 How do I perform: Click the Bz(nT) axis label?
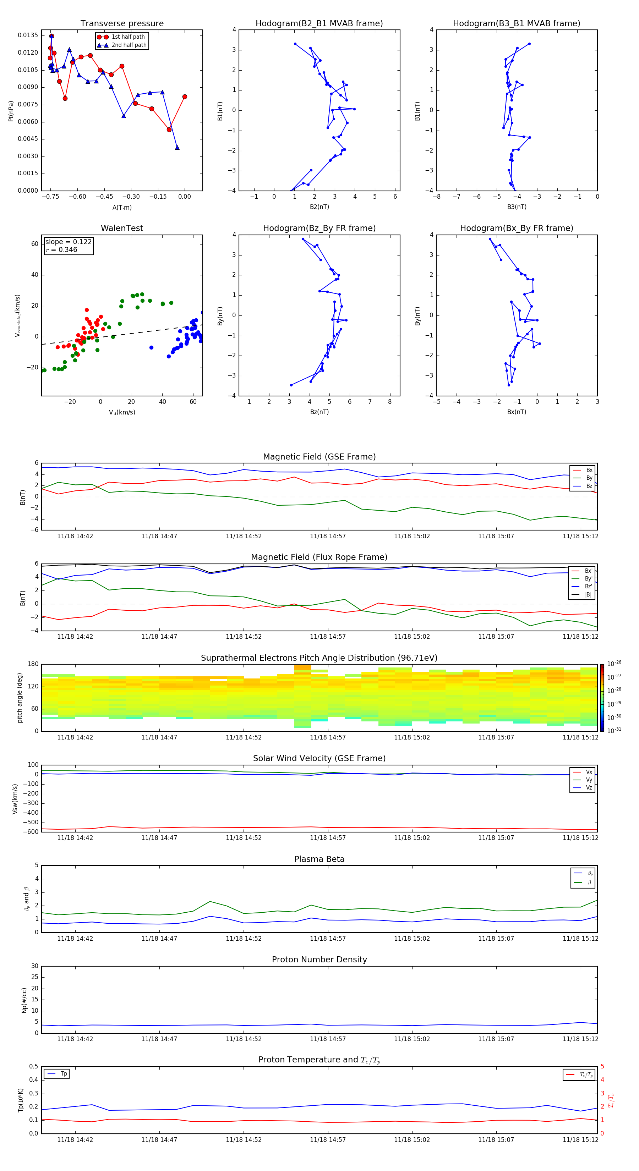(319, 412)
